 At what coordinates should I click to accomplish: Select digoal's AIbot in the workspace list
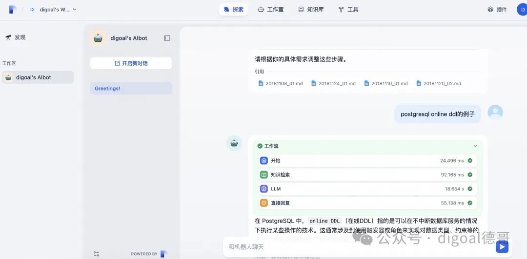click(38, 77)
